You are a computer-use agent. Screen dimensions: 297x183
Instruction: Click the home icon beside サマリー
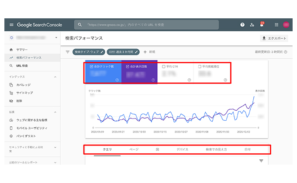(x=11, y=50)
